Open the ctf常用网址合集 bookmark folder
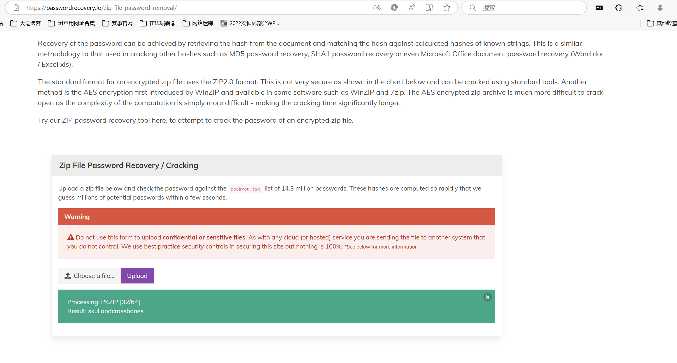Viewport: 677px width, 363px height. tap(71, 23)
